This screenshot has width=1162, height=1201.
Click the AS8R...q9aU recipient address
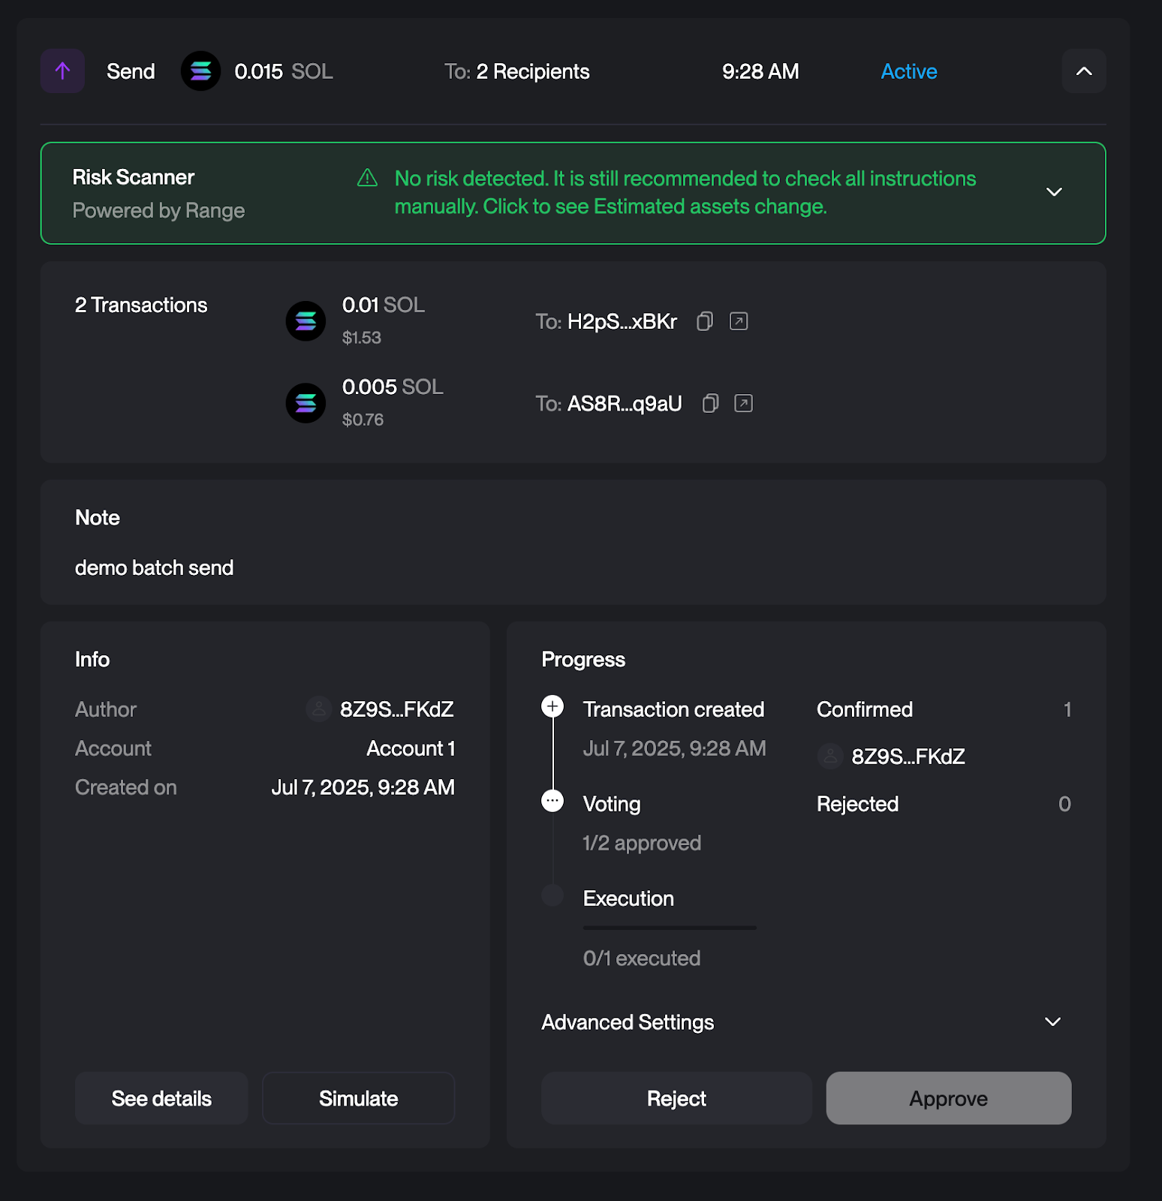[625, 403]
